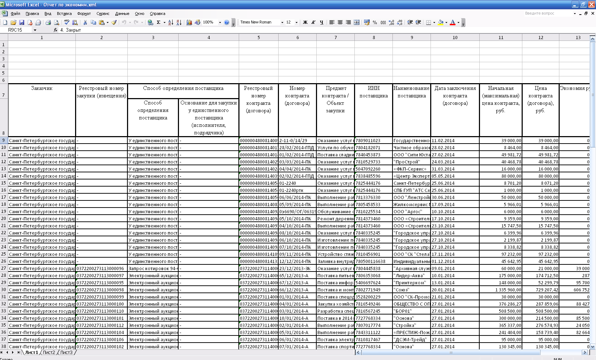
Task: Click the Save floppy disk icon
Action: pos(22,22)
